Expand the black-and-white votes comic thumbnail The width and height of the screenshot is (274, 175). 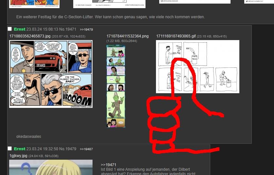[x=197, y=67]
